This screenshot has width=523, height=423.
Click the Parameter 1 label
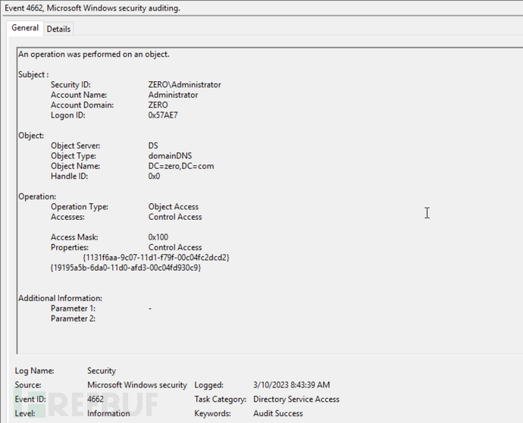pos(73,309)
